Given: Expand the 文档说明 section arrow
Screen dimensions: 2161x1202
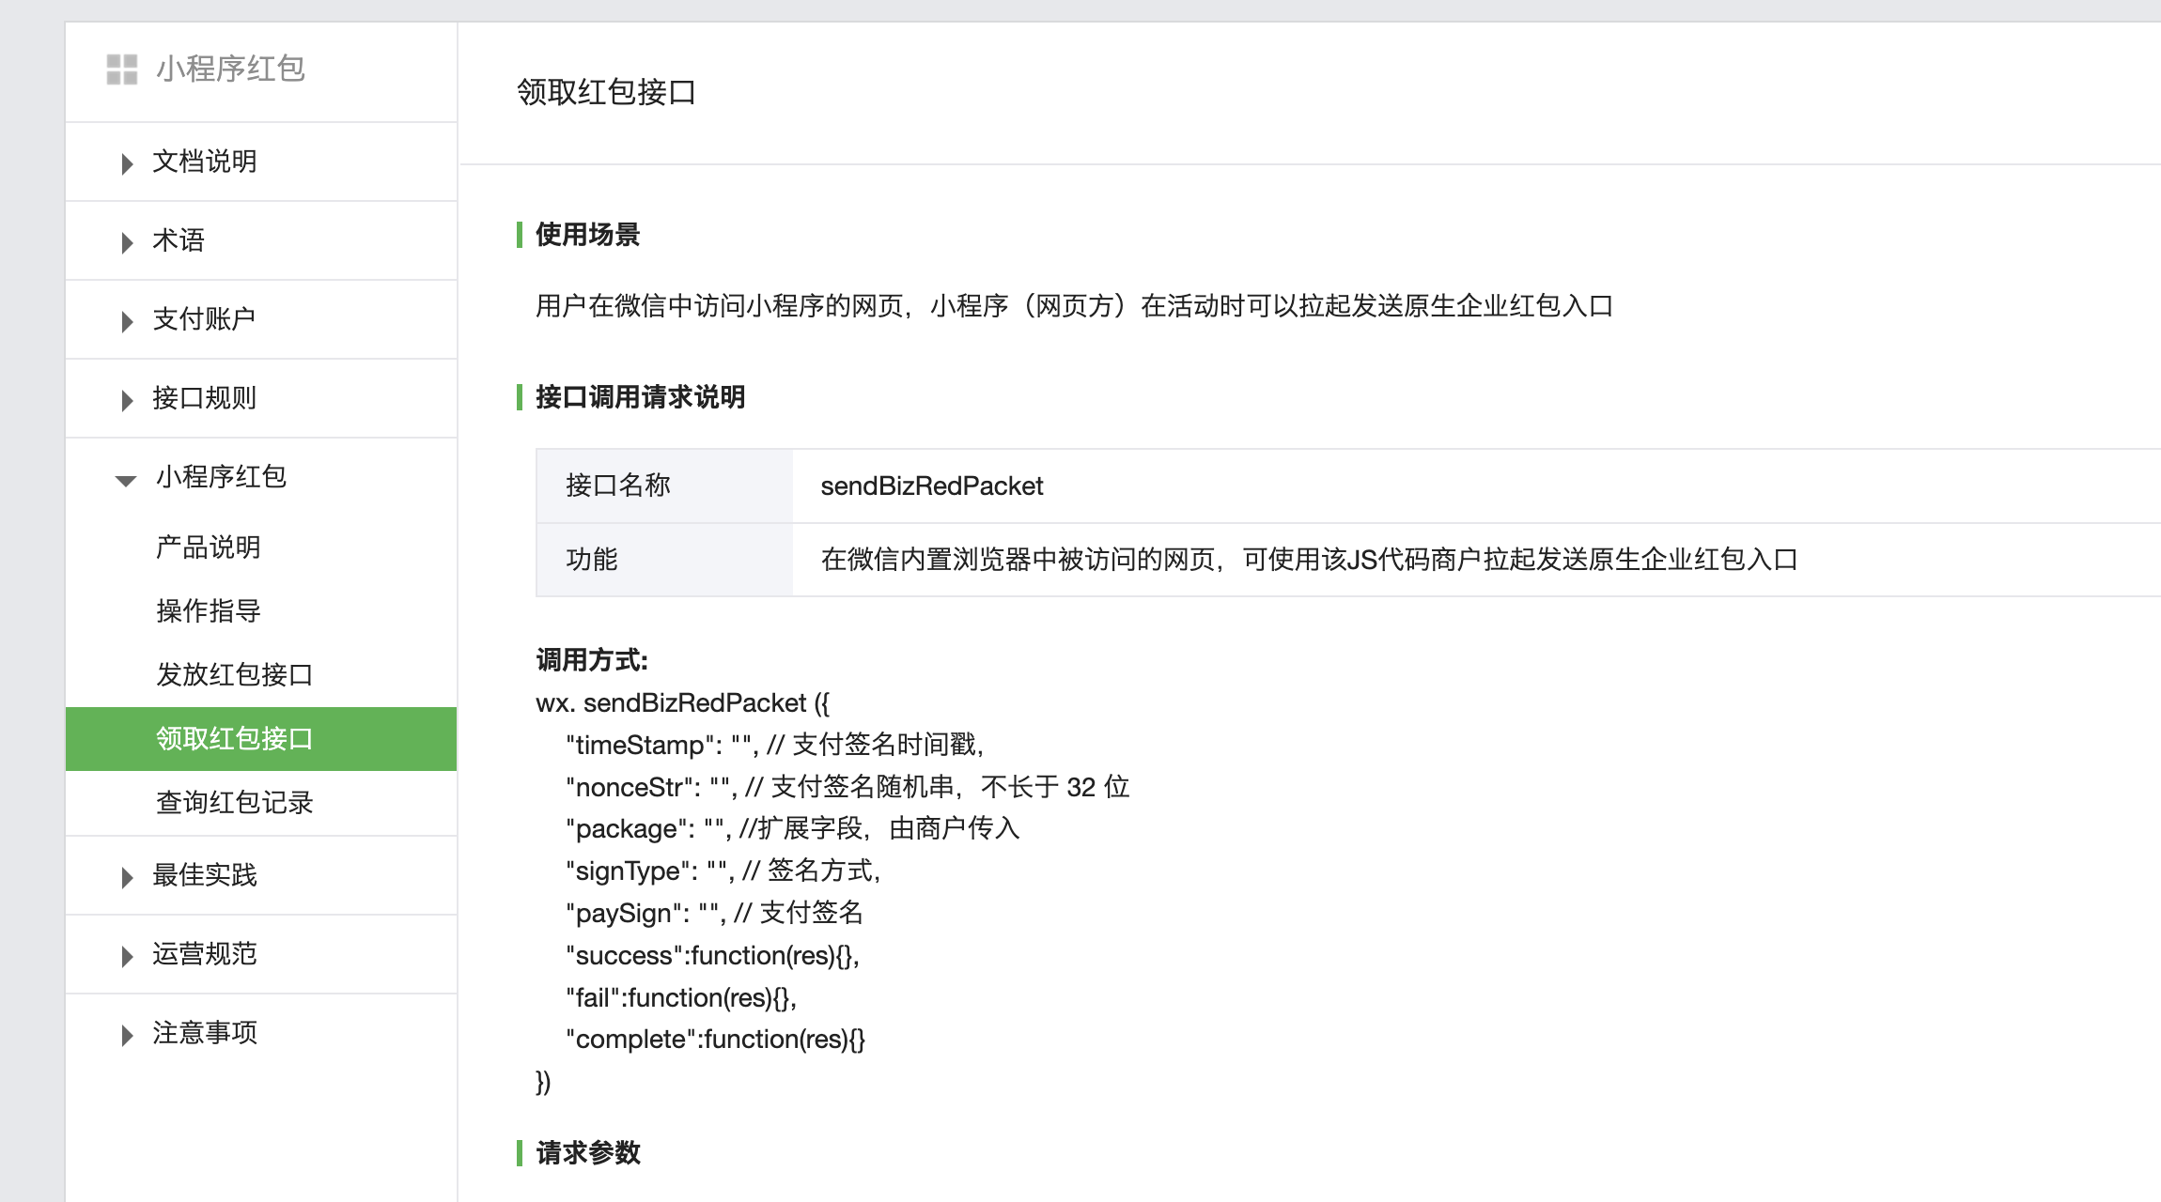Looking at the screenshot, I should [127, 163].
